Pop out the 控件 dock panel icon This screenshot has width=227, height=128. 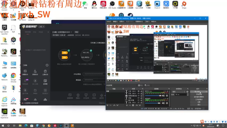pos(207,89)
